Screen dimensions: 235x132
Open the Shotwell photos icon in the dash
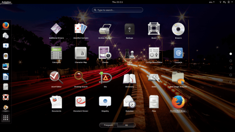6,66
